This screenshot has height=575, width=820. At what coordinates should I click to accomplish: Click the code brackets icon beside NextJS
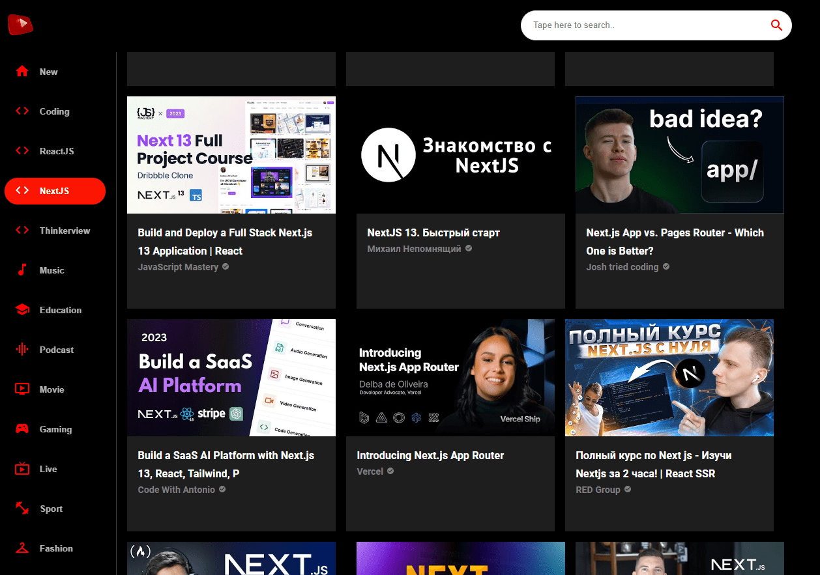[22, 191]
